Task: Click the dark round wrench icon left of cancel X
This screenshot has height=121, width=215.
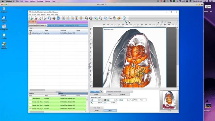Action: point(86,18)
